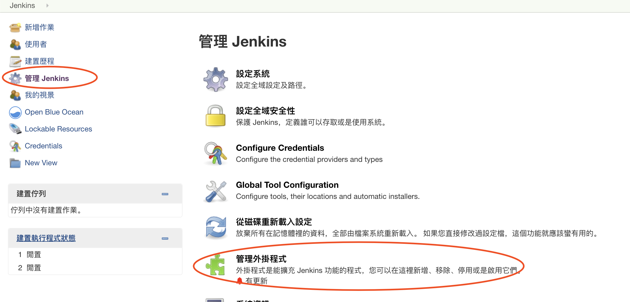Click the 我的視景 people icon

(15, 95)
